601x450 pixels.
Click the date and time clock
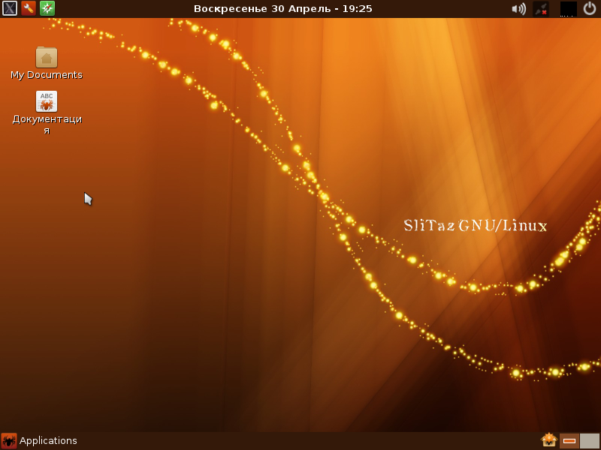282,9
